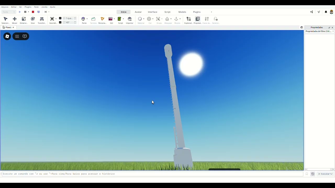Switch to the Interface tab
The height and width of the screenshot is (188, 335).
coord(153,12)
